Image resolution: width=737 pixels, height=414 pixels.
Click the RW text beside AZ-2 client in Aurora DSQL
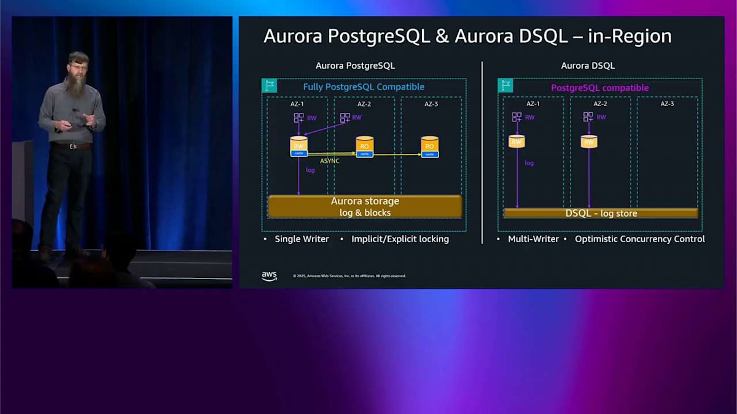(x=601, y=117)
